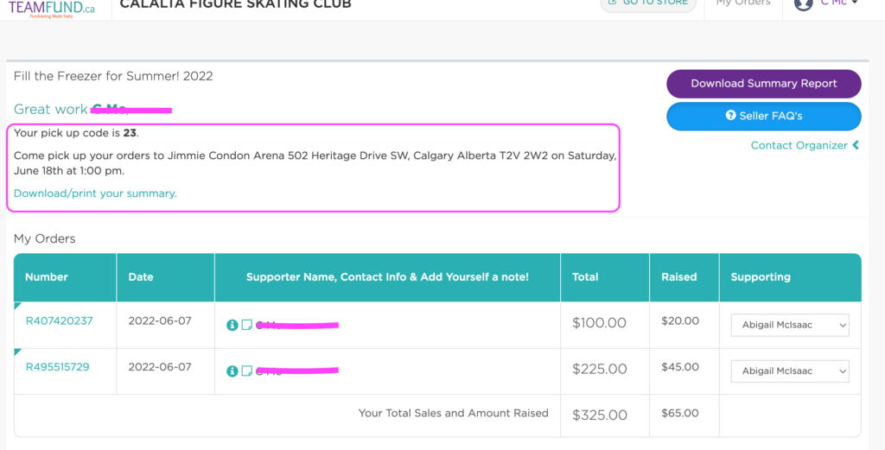Open My Orders in the top navigation
The width and height of the screenshot is (885, 450).
tap(743, 3)
